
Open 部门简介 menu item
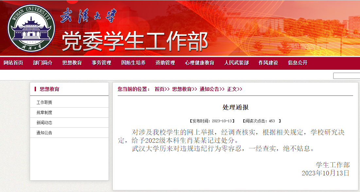43,63
